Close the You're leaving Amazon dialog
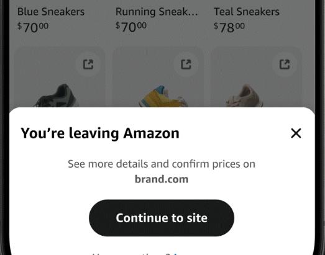This screenshot has height=255, width=325. coord(296,133)
